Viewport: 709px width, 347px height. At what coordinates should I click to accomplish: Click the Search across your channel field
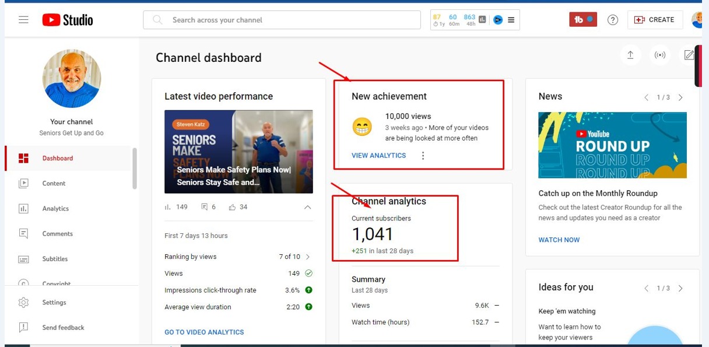point(282,20)
